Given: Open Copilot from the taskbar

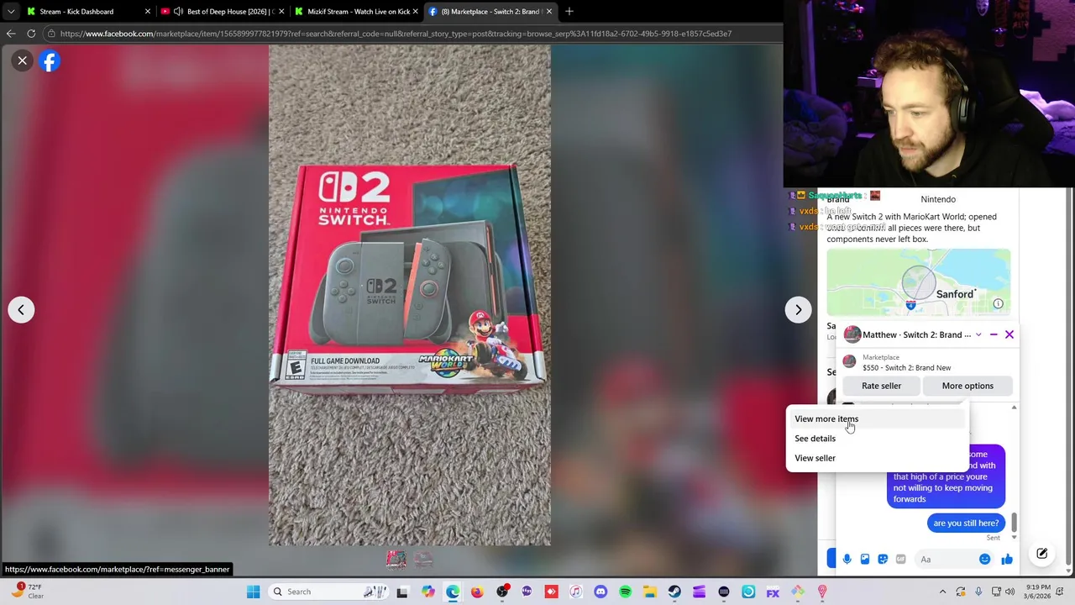Looking at the screenshot, I should (427, 592).
